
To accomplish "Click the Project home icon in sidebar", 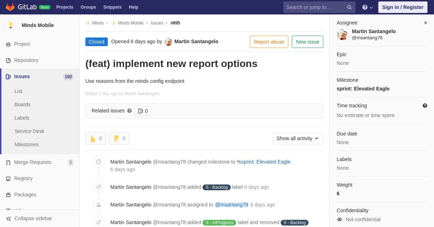I will coord(8,44).
